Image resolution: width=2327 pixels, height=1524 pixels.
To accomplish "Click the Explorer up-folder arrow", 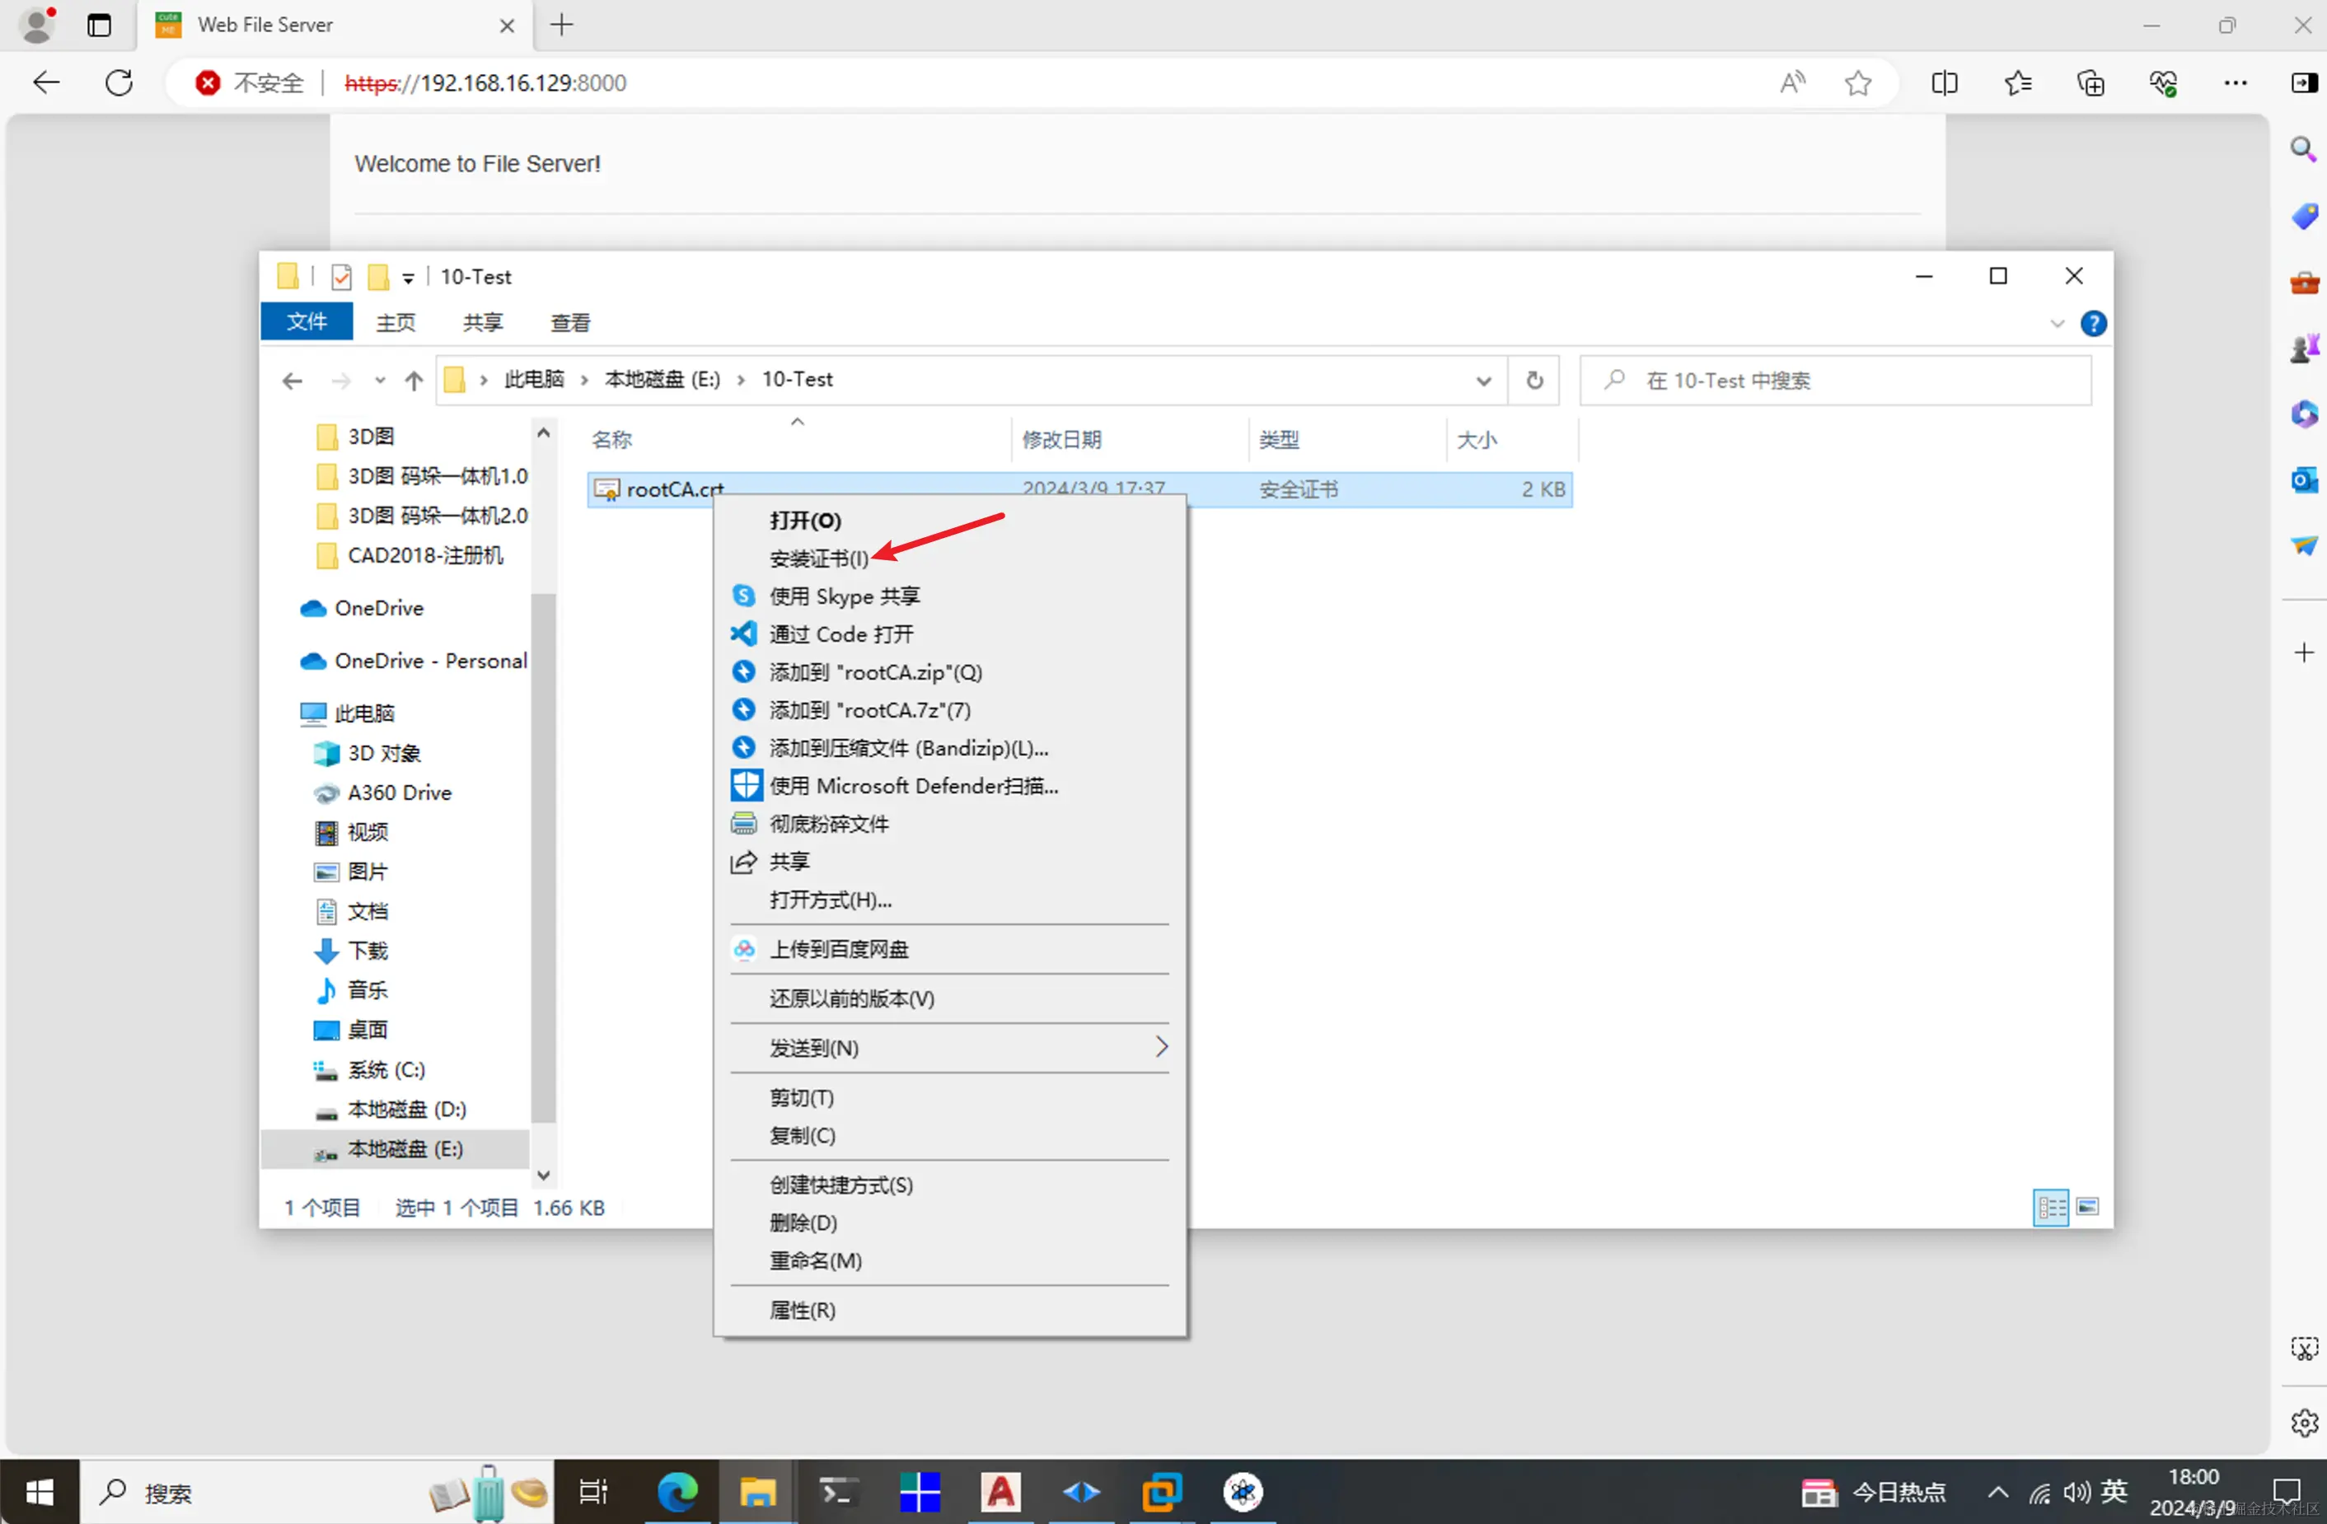I will click(x=414, y=381).
